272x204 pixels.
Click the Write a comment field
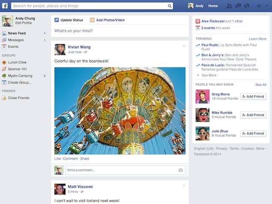[120, 171]
